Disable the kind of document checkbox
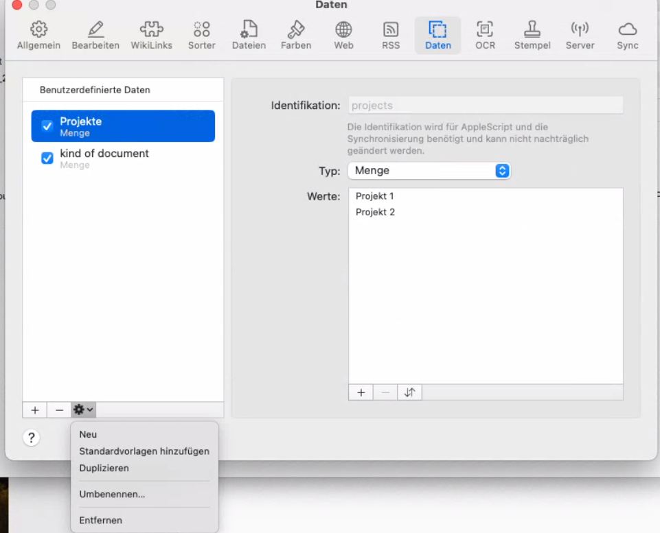 pos(47,158)
